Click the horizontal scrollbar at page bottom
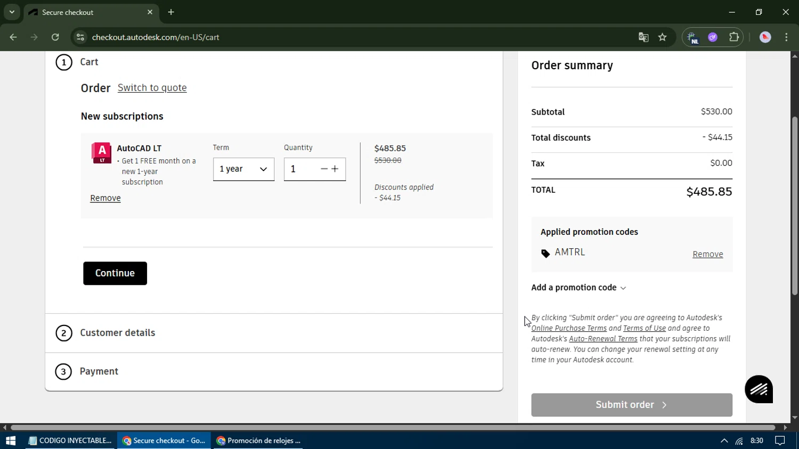The height and width of the screenshot is (449, 799). 393,427
